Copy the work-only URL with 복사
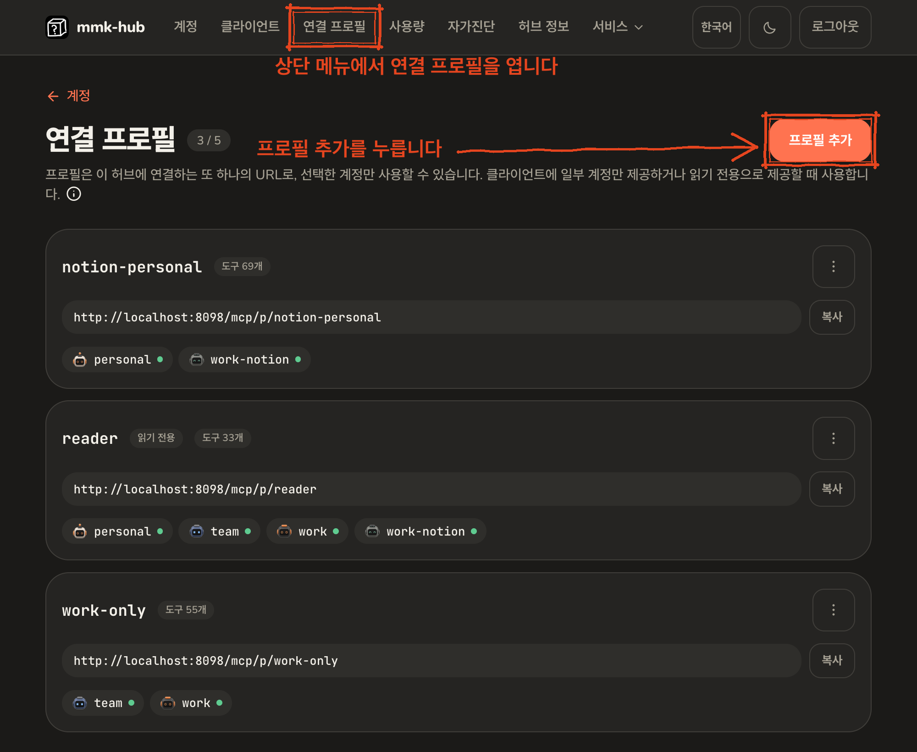The image size is (917, 752). click(x=832, y=661)
